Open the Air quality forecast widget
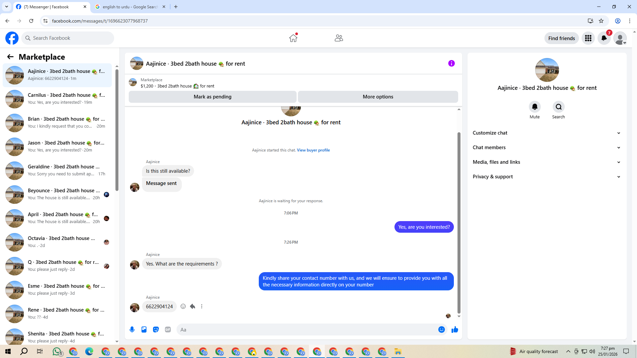Viewport: 637px width, 358px height. 534,351
